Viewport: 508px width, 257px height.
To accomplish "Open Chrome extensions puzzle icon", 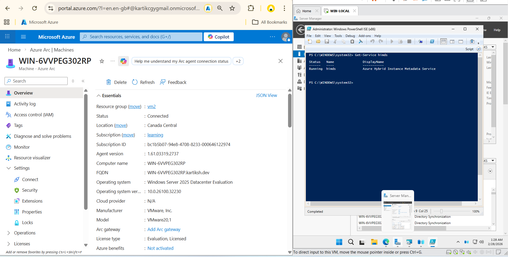I will [x=251, y=8].
